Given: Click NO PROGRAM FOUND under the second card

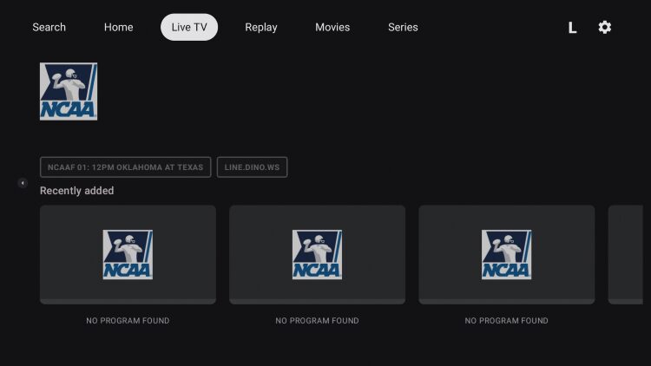Looking at the screenshot, I should (317, 321).
